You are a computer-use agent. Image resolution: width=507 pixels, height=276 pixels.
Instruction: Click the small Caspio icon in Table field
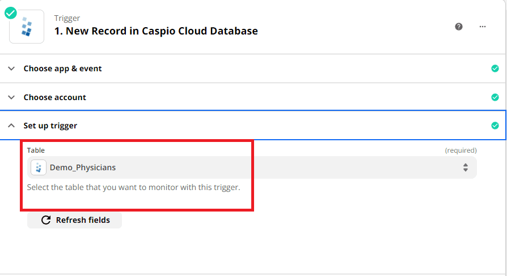click(x=39, y=167)
